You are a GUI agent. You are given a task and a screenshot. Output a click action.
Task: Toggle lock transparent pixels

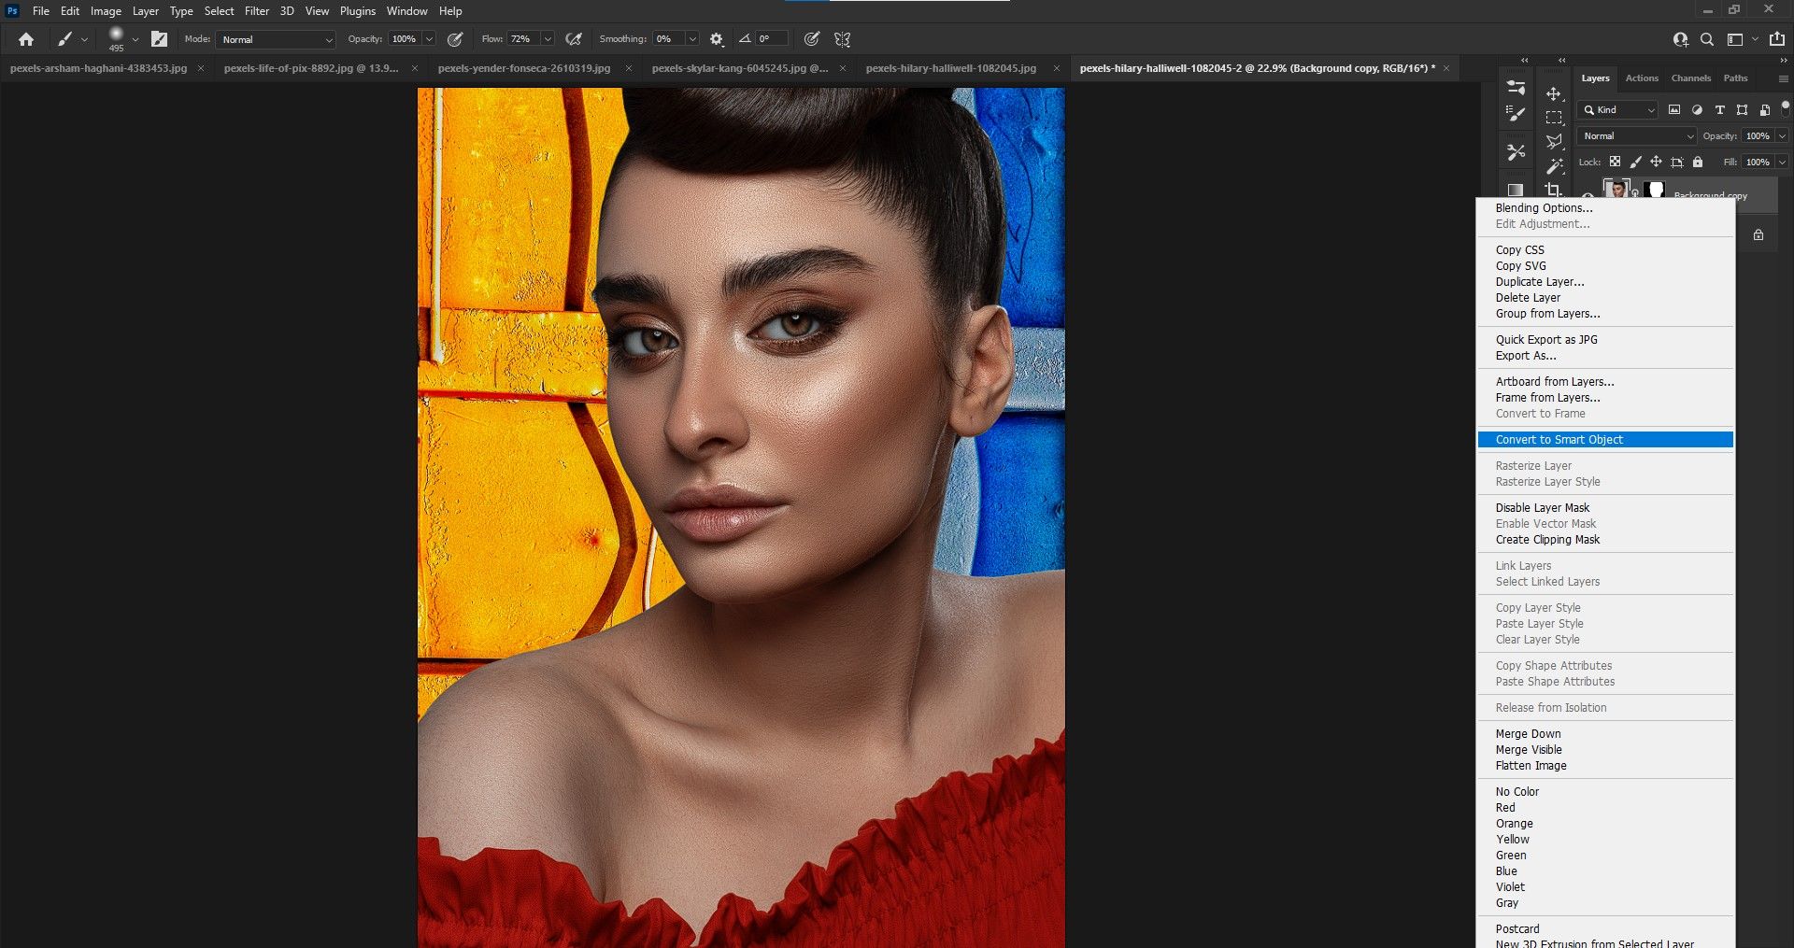1615,162
